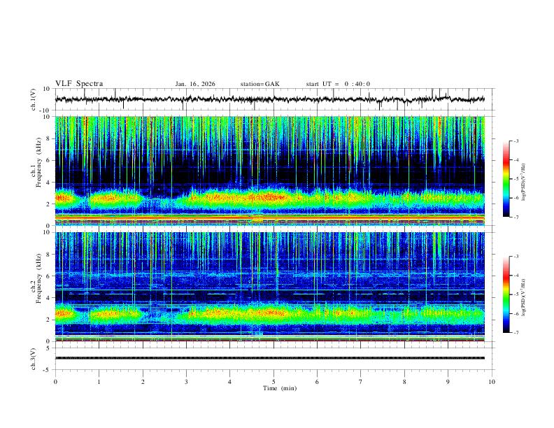The width and height of the screenshot is (554, 428).
Task: Click the log(PSD) label beside ch.1 colorbar
Action: coord(524,183)
